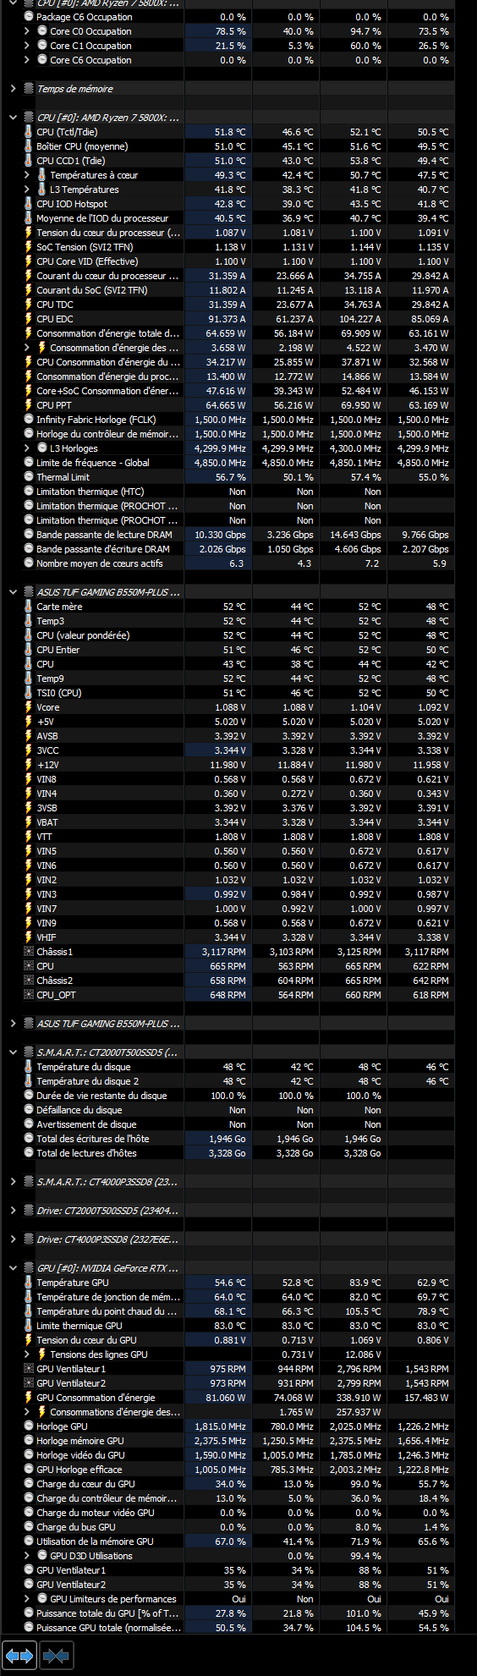The height and width of the screenshot is (1676, 477).
Task: Click the expand-columns blue arrows button
Action: point(19,1655)
